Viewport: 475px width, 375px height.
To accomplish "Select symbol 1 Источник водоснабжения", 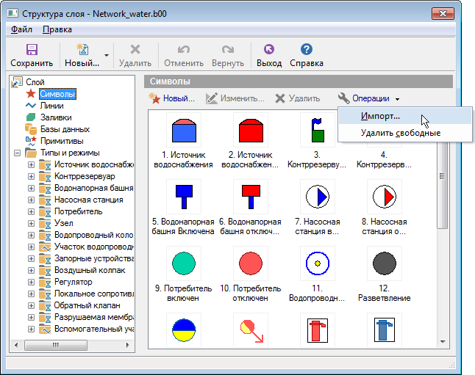I will click(x=182, y=131).
